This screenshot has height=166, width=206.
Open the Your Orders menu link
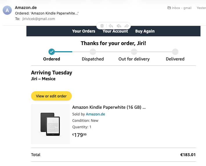84,31
